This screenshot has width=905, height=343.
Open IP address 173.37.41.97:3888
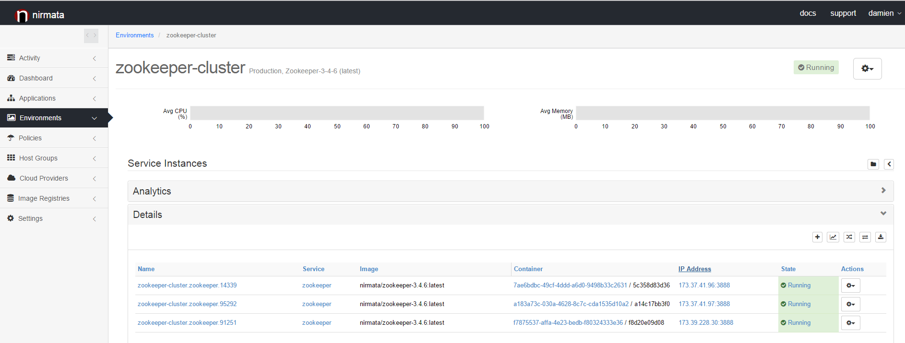point(704,304)
